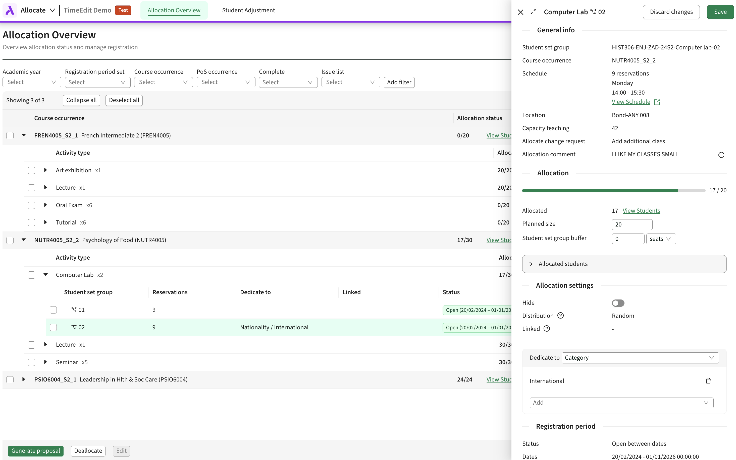Image resolution: width=736 pixels, height=460 pixels.
Task: Tick the Oral Exam activity checkbox
Action: [x=31, y=205]
